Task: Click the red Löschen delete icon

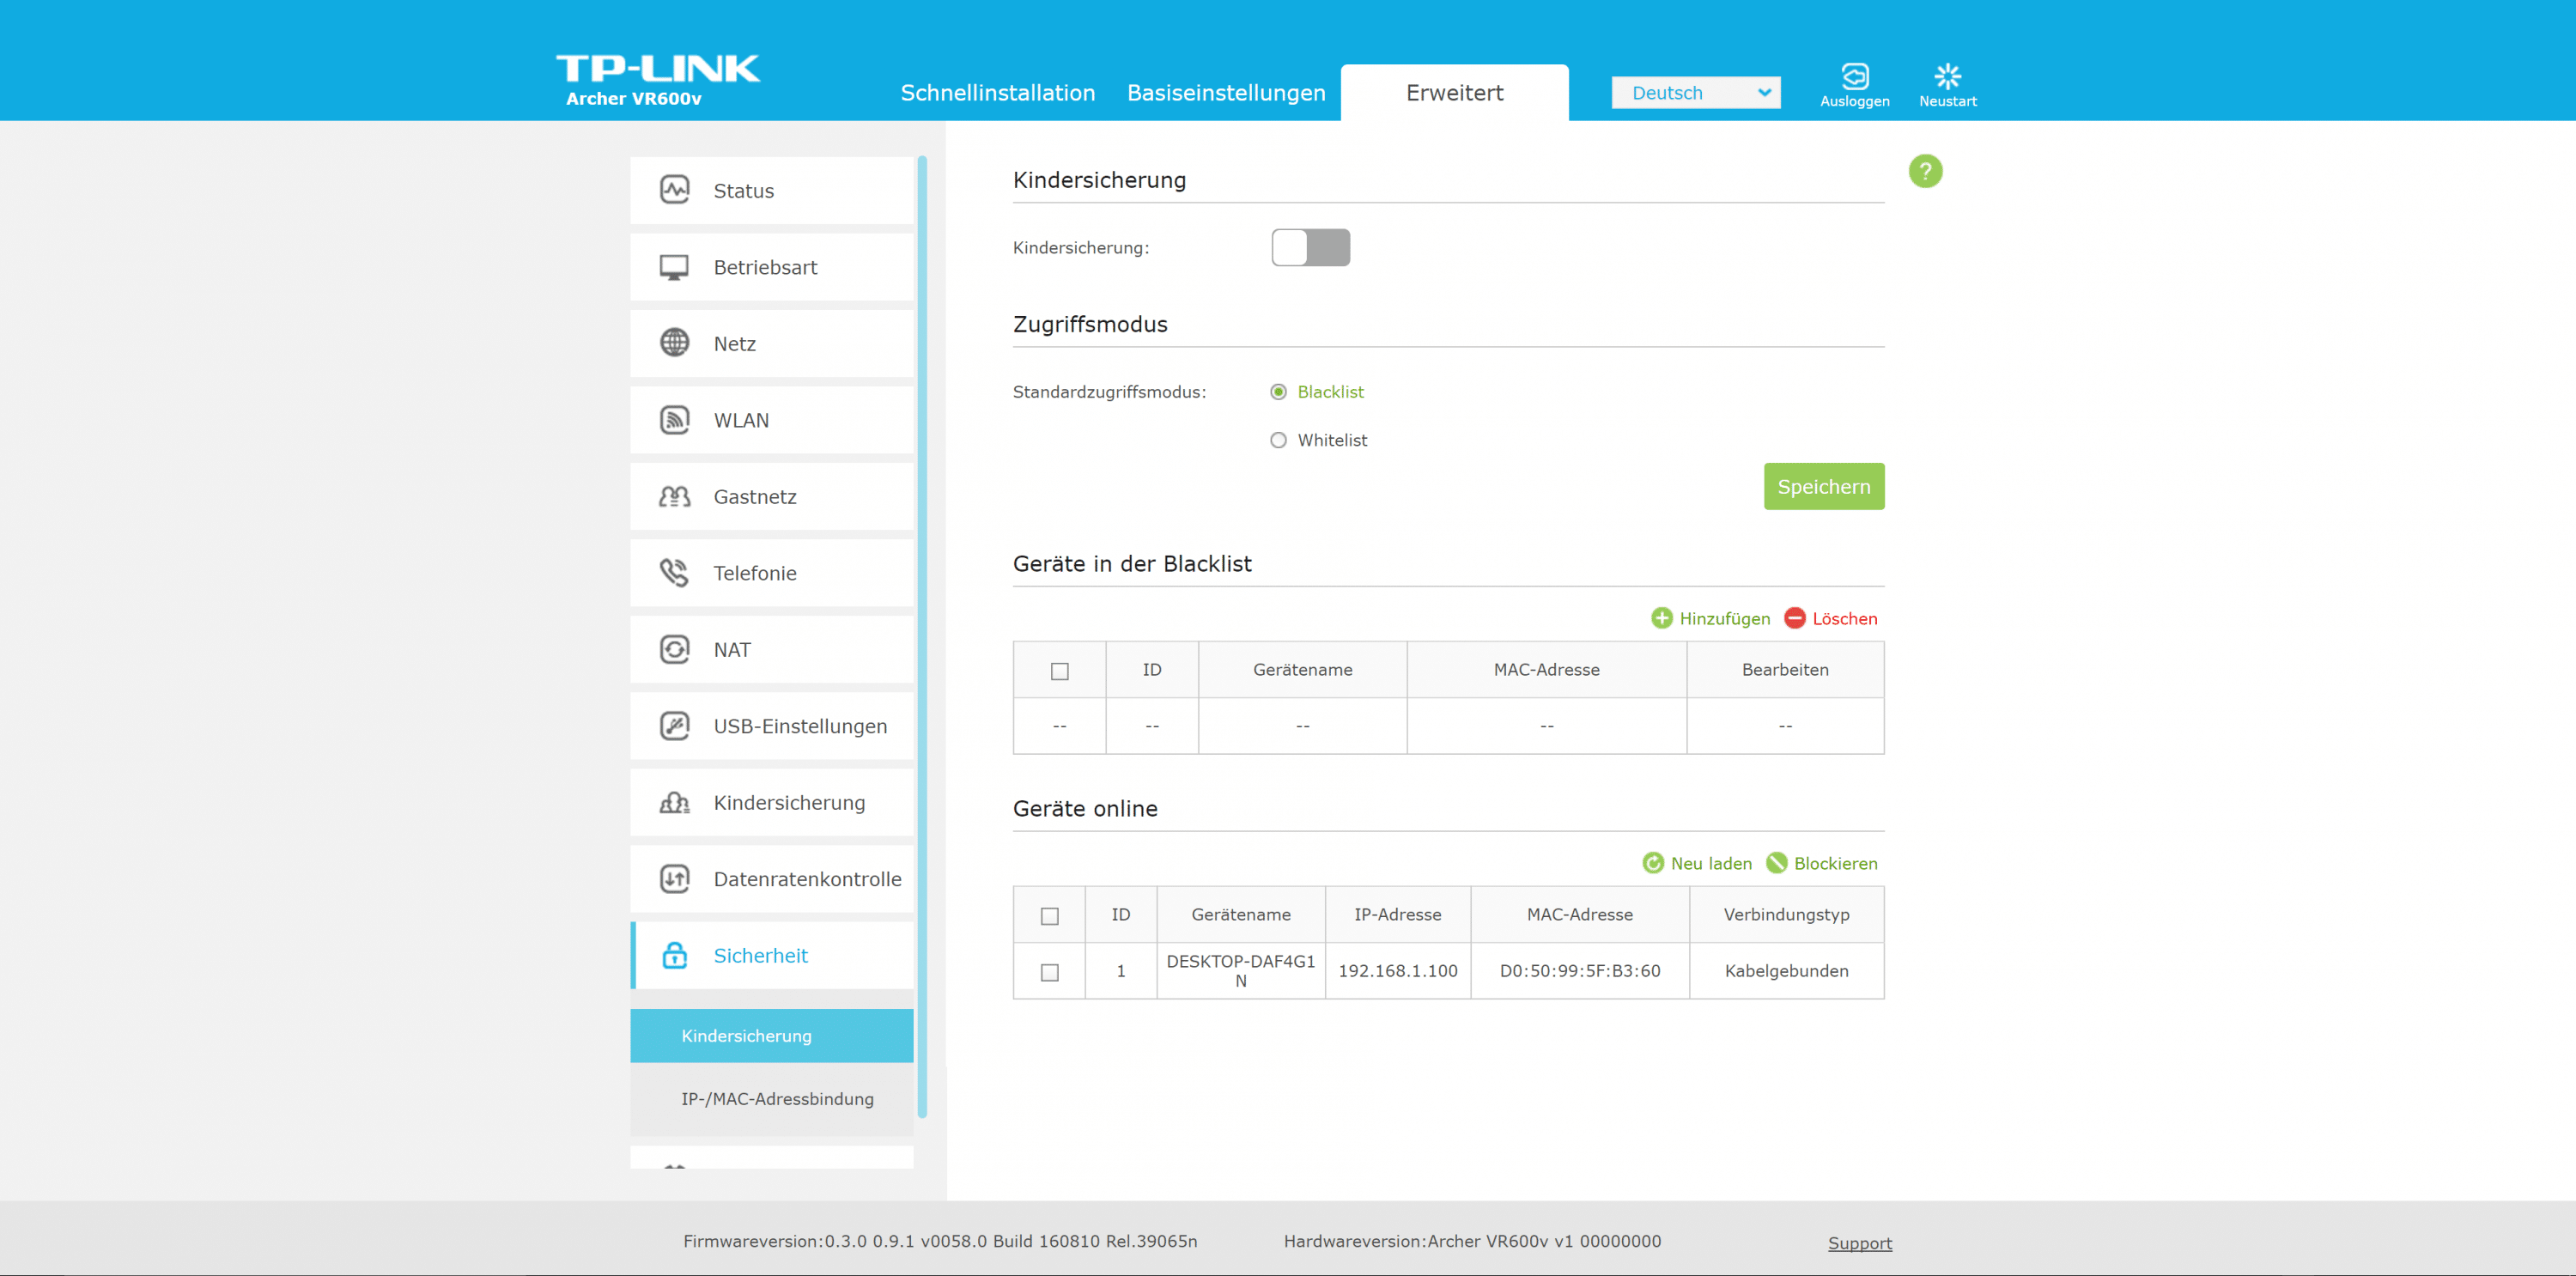Action: (1794, 618)
